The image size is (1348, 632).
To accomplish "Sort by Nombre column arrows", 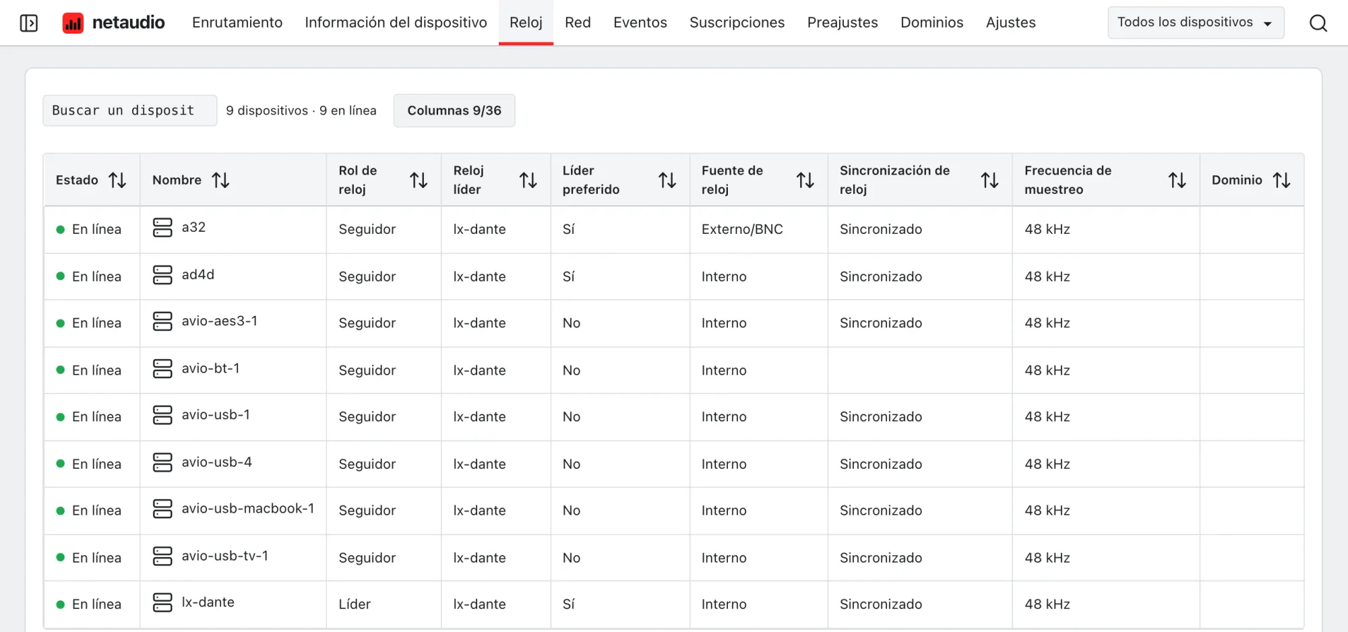I will (220, 180).
